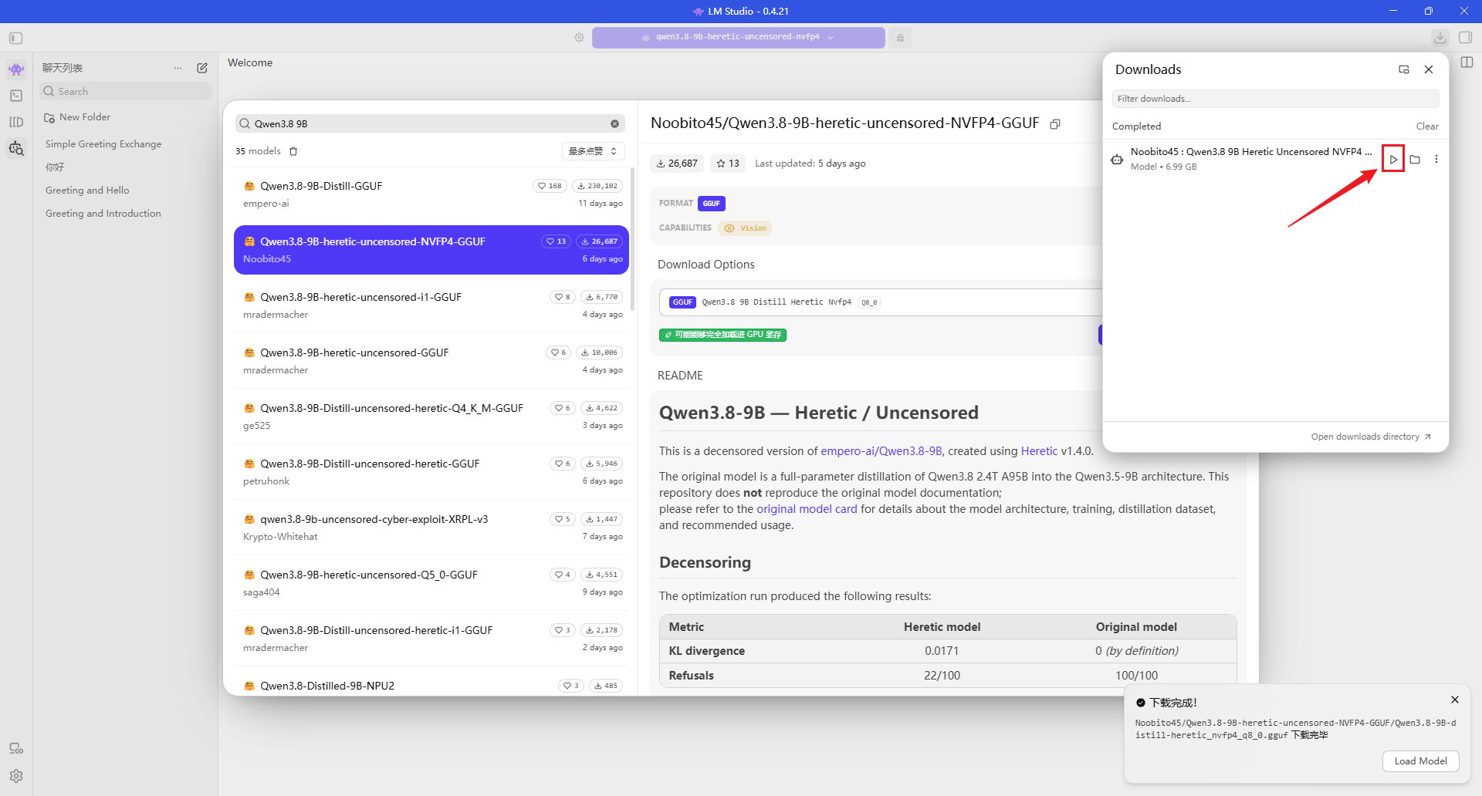
Task: Create a New Folder in chat list
Action: [x=77, y=117]
